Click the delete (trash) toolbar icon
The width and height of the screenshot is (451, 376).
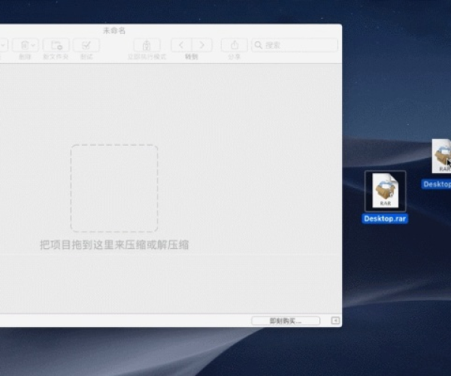[x=25, y=45]
